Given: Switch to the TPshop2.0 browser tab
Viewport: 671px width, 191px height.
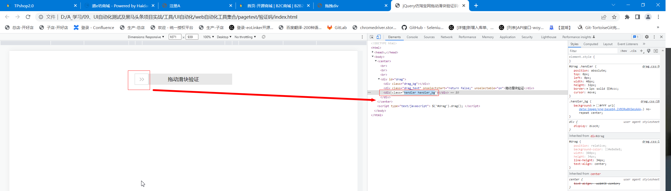Looking at the screenshot, I should [x=40, y=6].
